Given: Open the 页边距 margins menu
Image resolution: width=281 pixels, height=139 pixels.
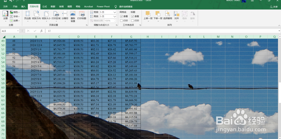Looking at the screenshot, I should pos(28,16).
